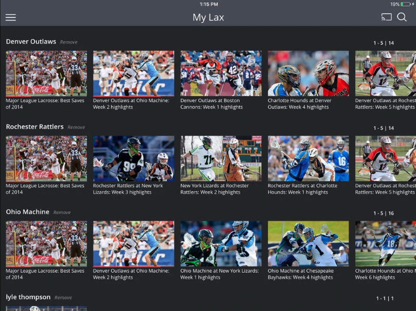Play Charlotte Hounds at Denver Outlaws video

pyautogui.click(x=308, y=74)
